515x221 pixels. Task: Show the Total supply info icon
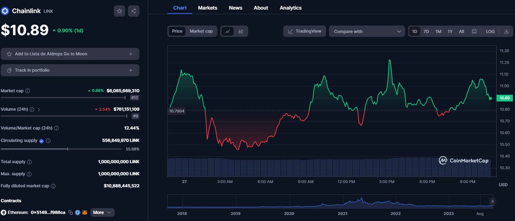29,162
